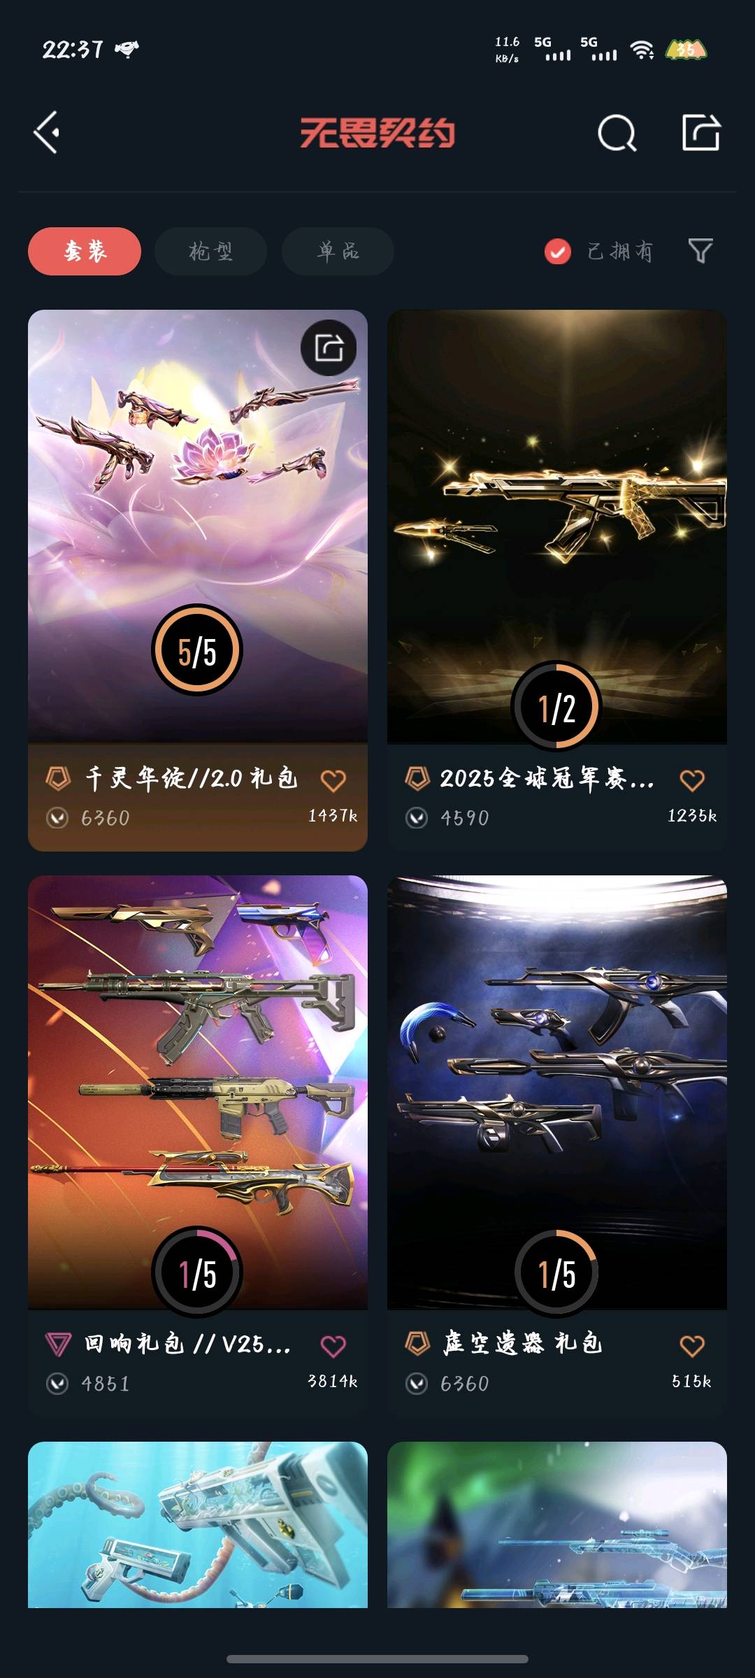Image resolution: width=755 pixels, height=1678 pixels.
Task: Open the filter funnel icon
Action: (x=700, y=250)
